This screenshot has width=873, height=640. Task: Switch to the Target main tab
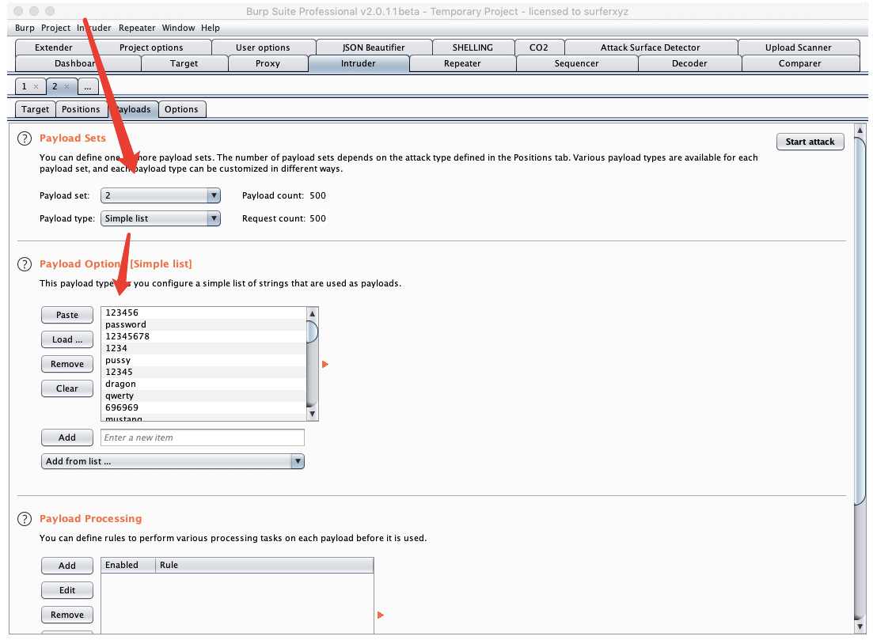pos(184,63)
